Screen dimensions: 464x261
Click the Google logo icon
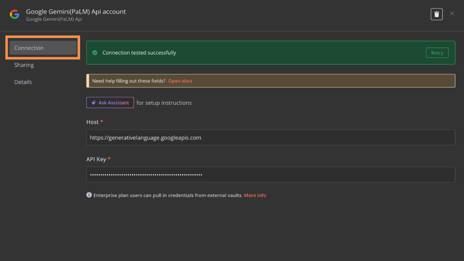coord(14,14)
